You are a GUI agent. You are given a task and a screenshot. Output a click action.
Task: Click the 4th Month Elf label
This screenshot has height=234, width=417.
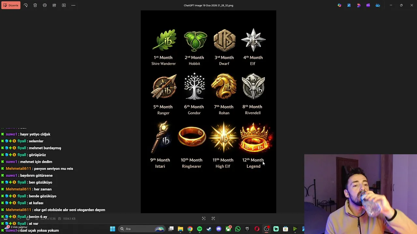pyautogui.click(x=253, y=60)
